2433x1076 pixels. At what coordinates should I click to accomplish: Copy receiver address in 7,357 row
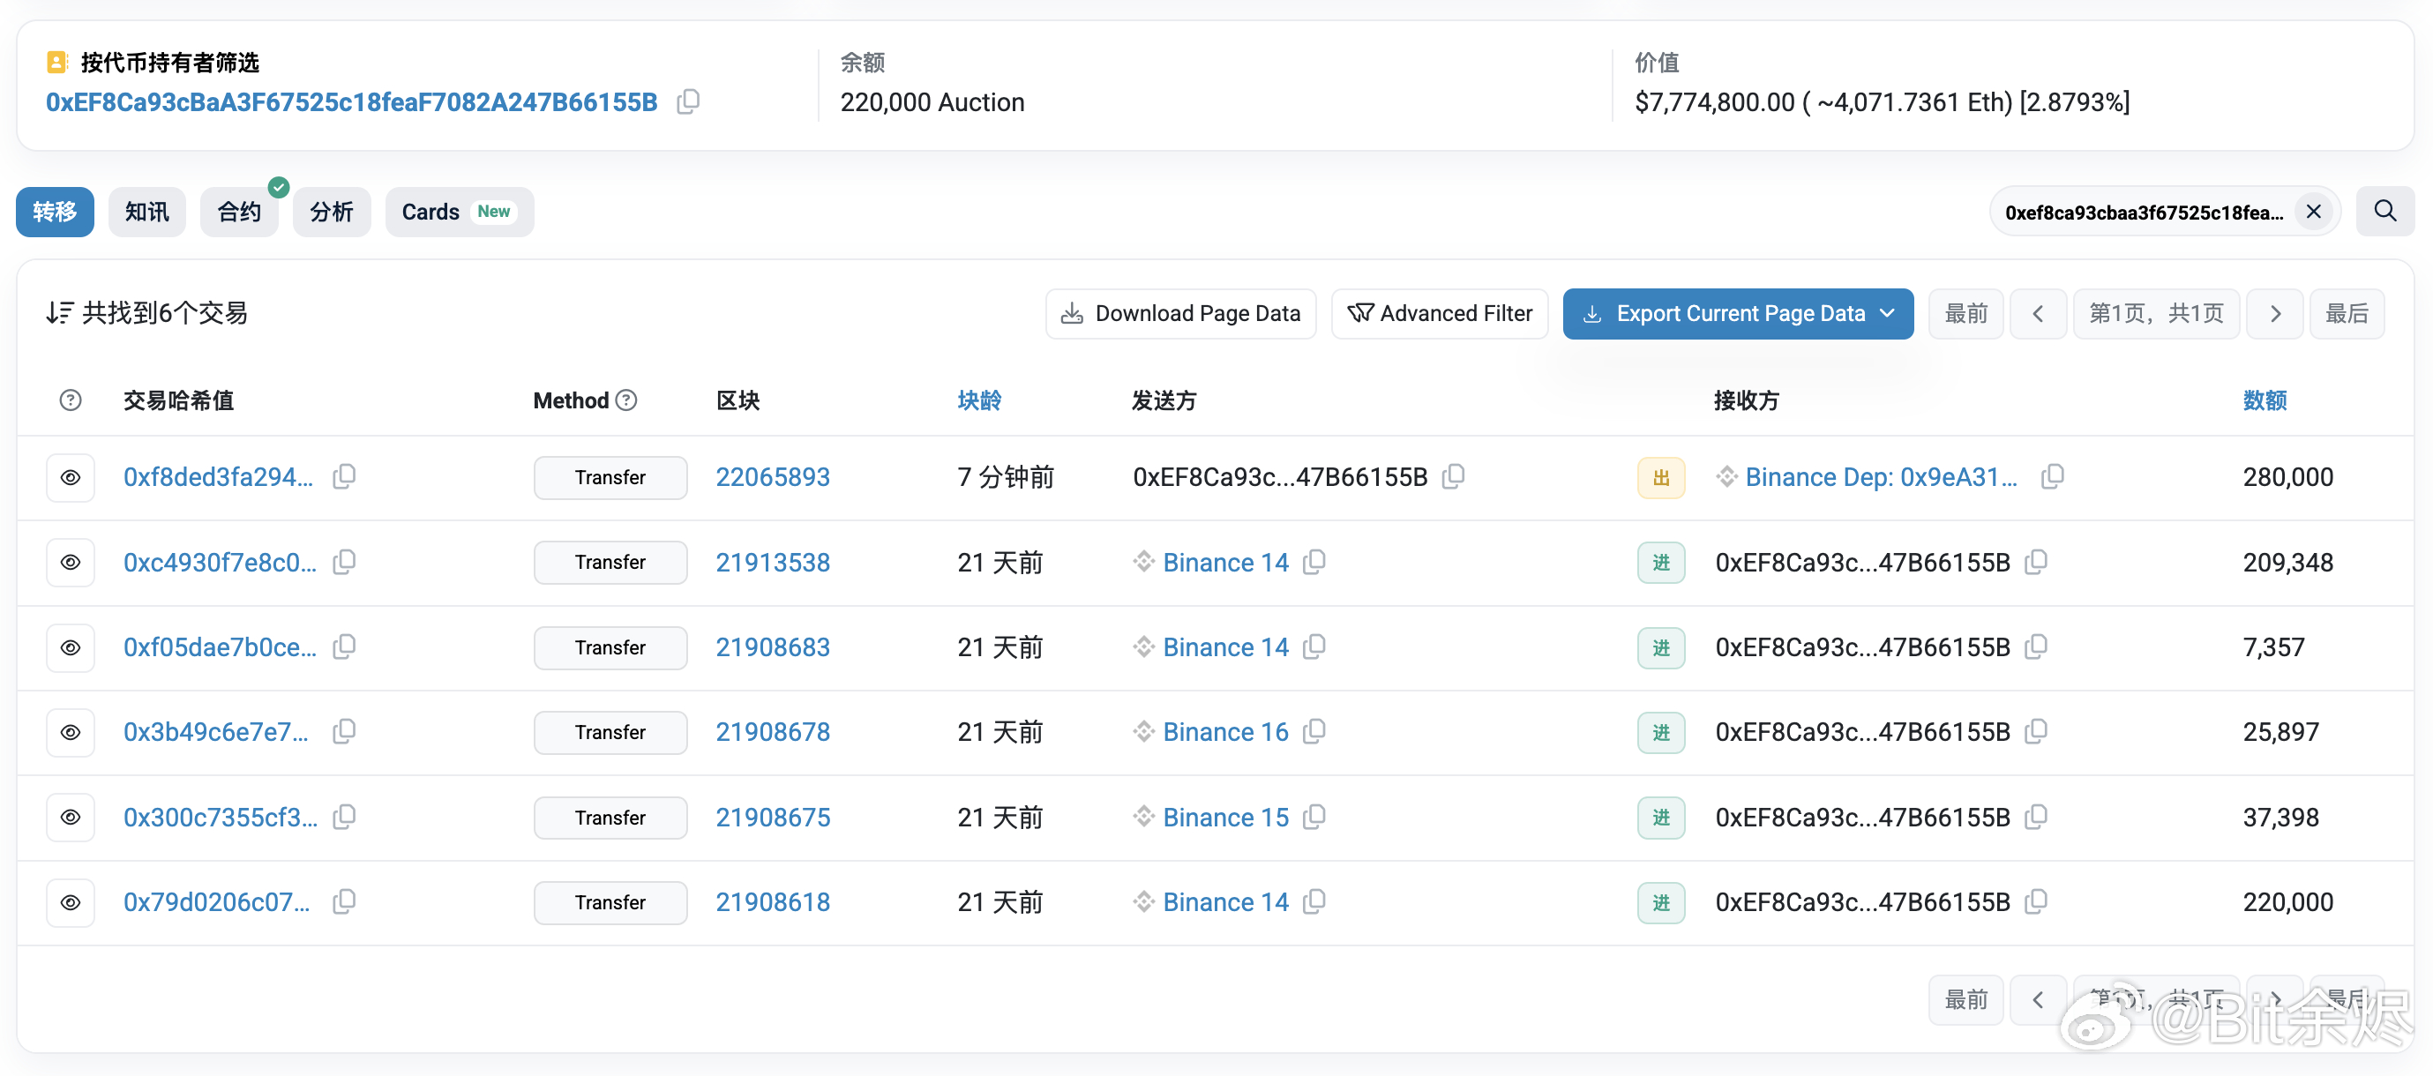(2036, 646)
